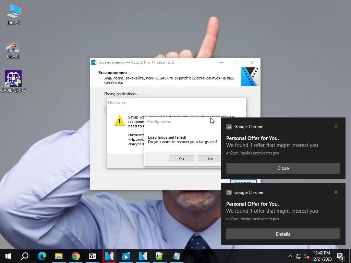Image resolution: width=351 pixels, height=263 pixels.
Task: Click the Configurator dialog title
Action: (159, 122)
